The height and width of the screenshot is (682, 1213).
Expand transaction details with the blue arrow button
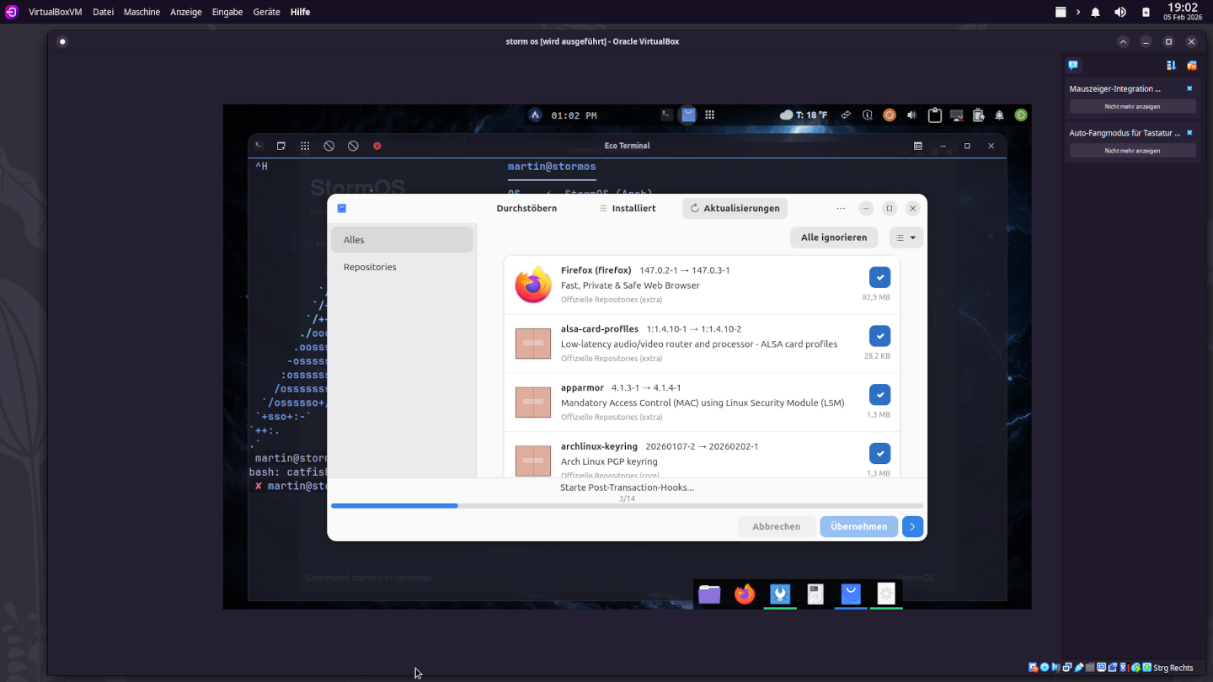click(912, 526)
